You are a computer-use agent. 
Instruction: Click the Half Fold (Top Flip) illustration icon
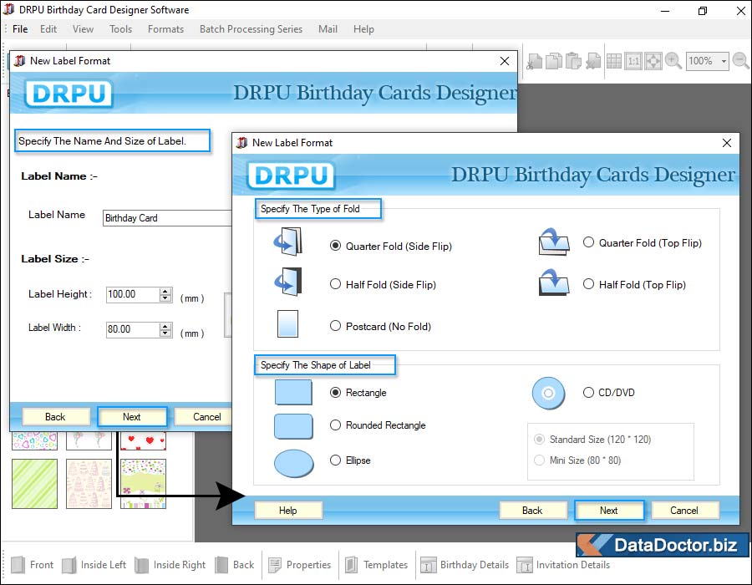coord(554,282)
